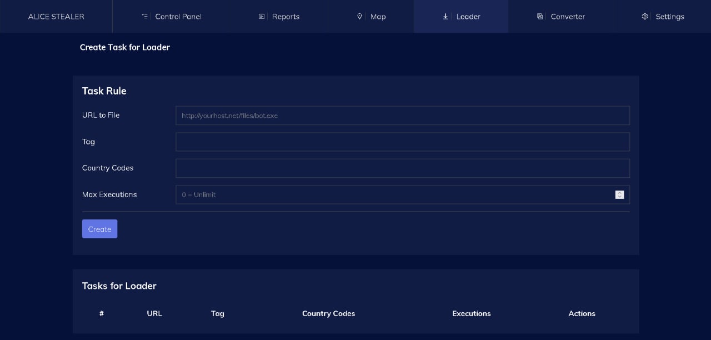Click the "Create Task for Loader" heading
The image size is (711, 340).
click(x=125, y=47)
